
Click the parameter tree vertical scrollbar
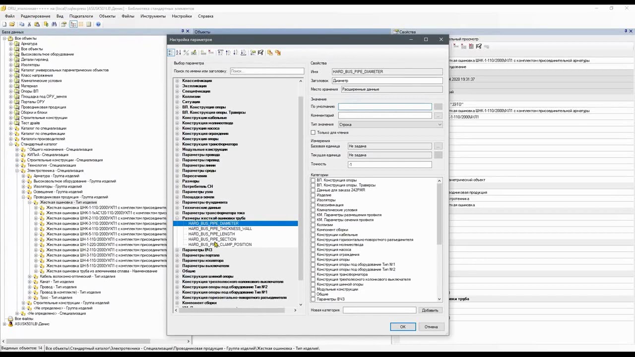tap(301, 192)
